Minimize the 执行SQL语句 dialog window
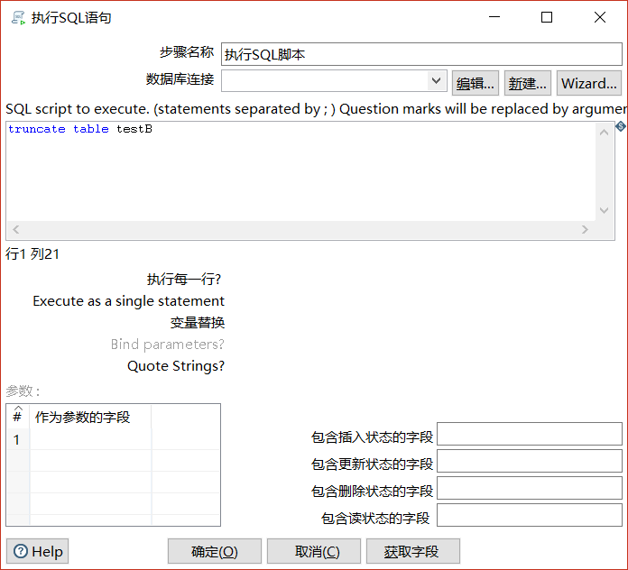Viewport: 628px width, 570px height. coord(493,17)
